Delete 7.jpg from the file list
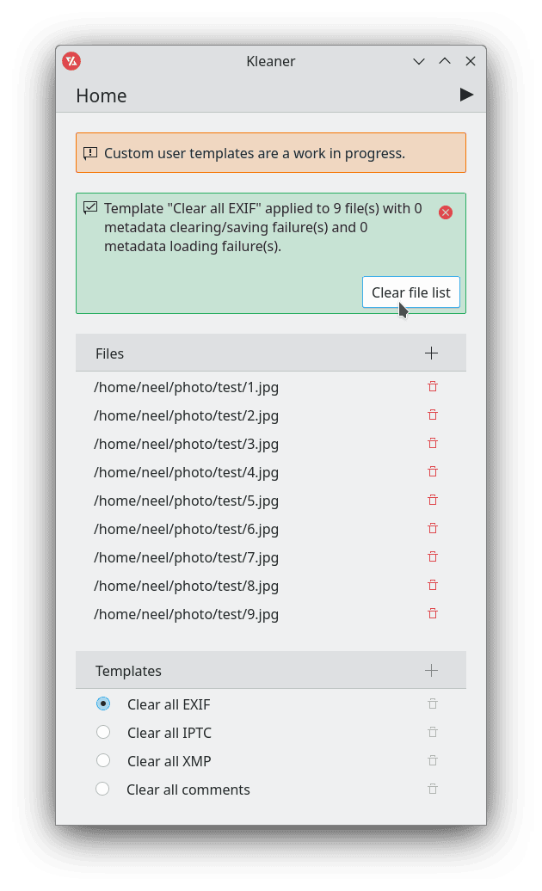542x891 pixels. (433, 557)
